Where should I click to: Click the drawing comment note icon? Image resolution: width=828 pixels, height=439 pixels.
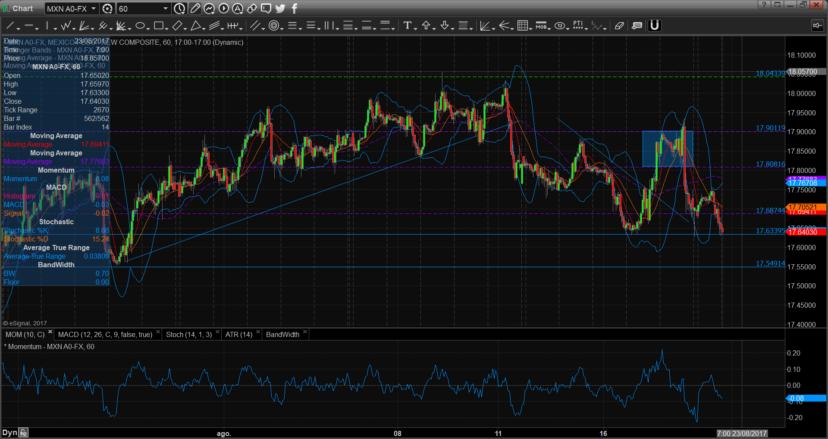point(637,26)
